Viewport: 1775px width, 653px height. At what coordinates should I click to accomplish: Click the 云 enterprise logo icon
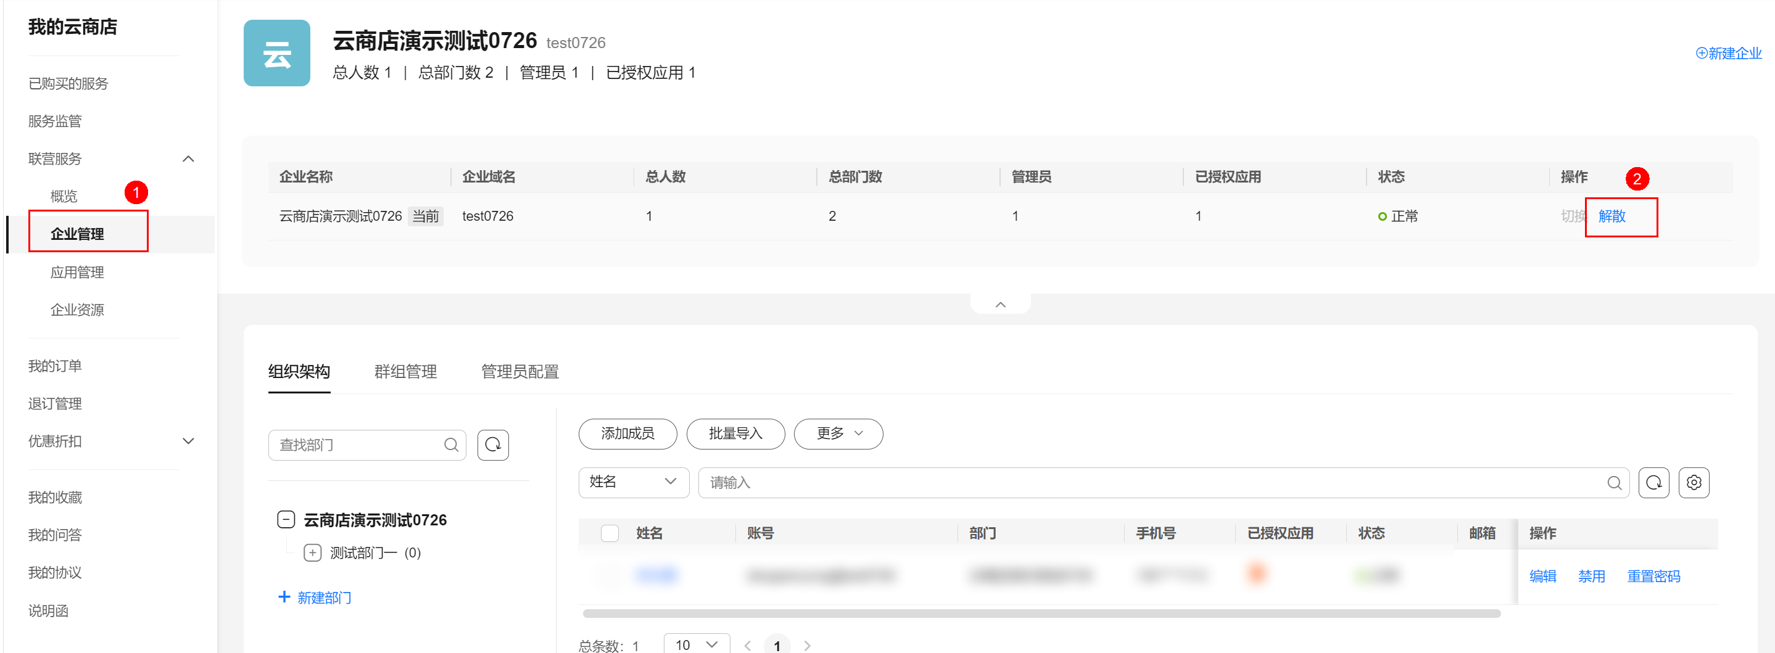276,53
